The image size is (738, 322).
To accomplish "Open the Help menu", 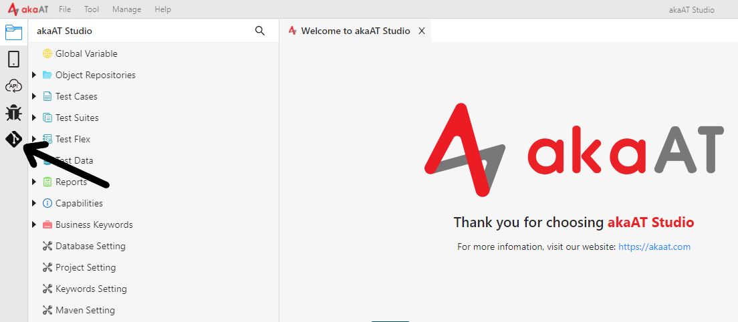I will pyautogui.click(x=163, y=9).
